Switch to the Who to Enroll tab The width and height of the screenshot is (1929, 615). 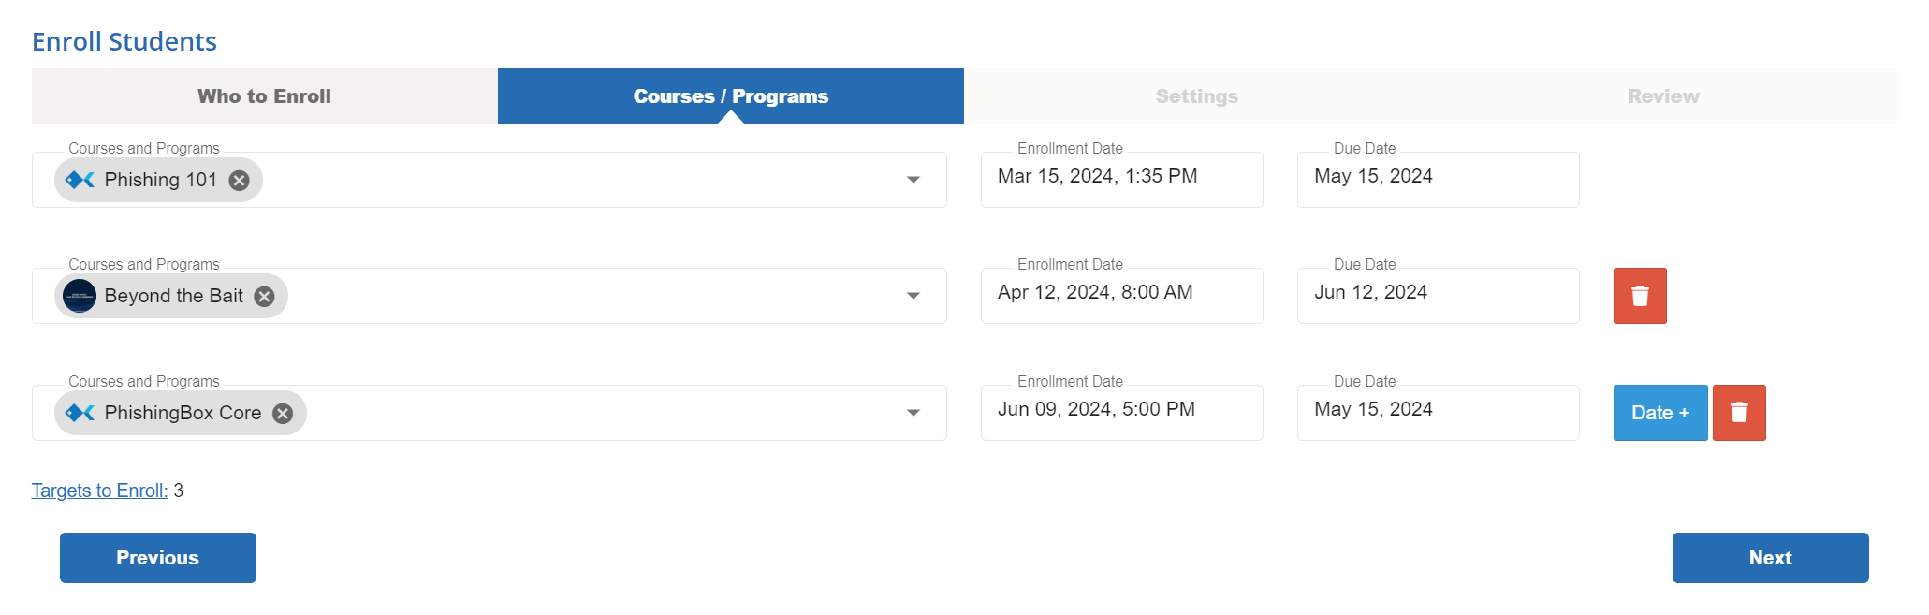click(x=265, y=96)
